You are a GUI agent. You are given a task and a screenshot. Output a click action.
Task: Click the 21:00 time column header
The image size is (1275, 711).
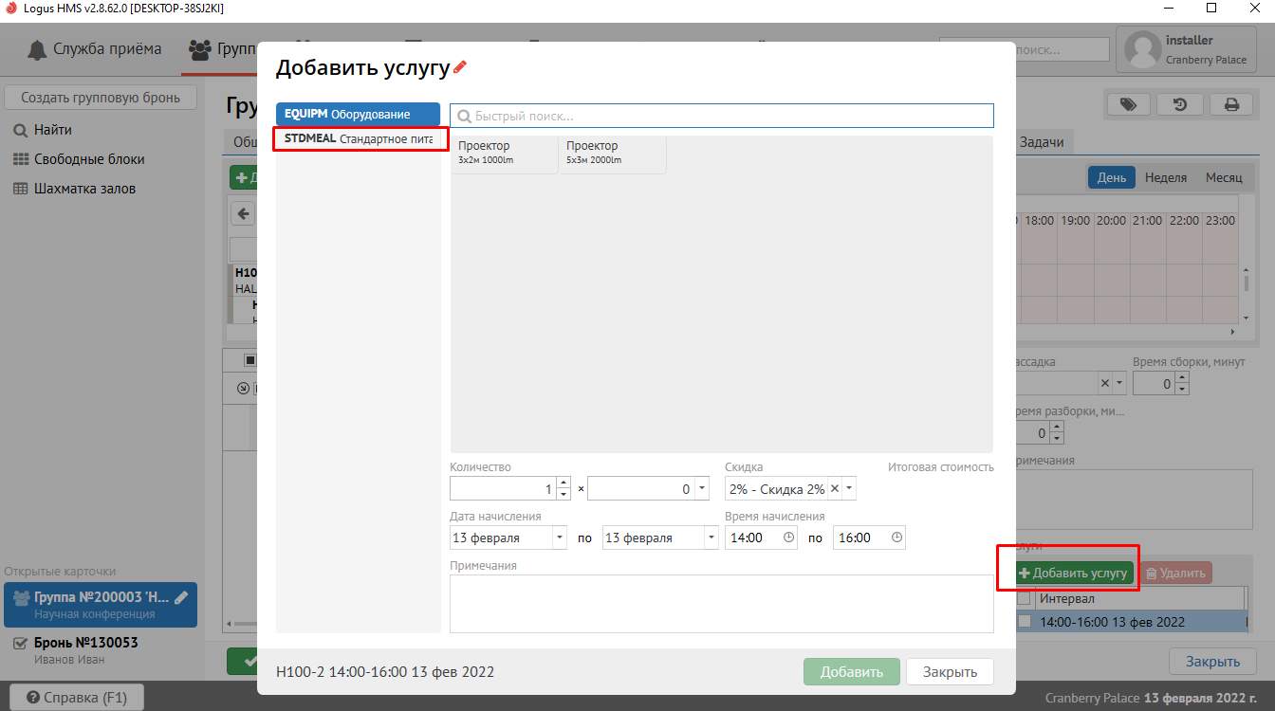(1147, 220)
